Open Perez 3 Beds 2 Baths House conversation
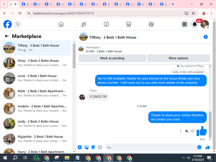Viewport: 216px width, 162px height. [36, 63]
